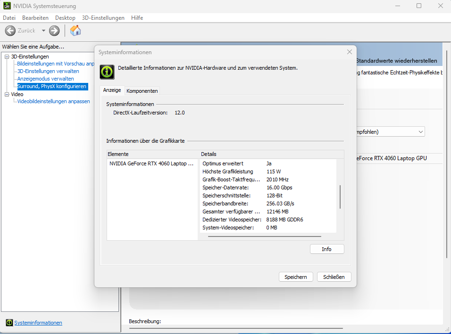Collapse the Video tree node
Viewport: 451px width, 334px height.
click(x=7, y=94)
